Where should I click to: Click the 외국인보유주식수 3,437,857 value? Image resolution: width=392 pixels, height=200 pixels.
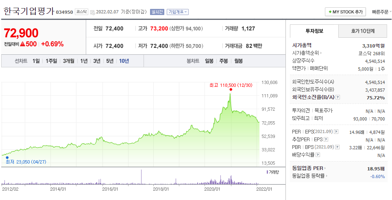(x=375, y=90)
